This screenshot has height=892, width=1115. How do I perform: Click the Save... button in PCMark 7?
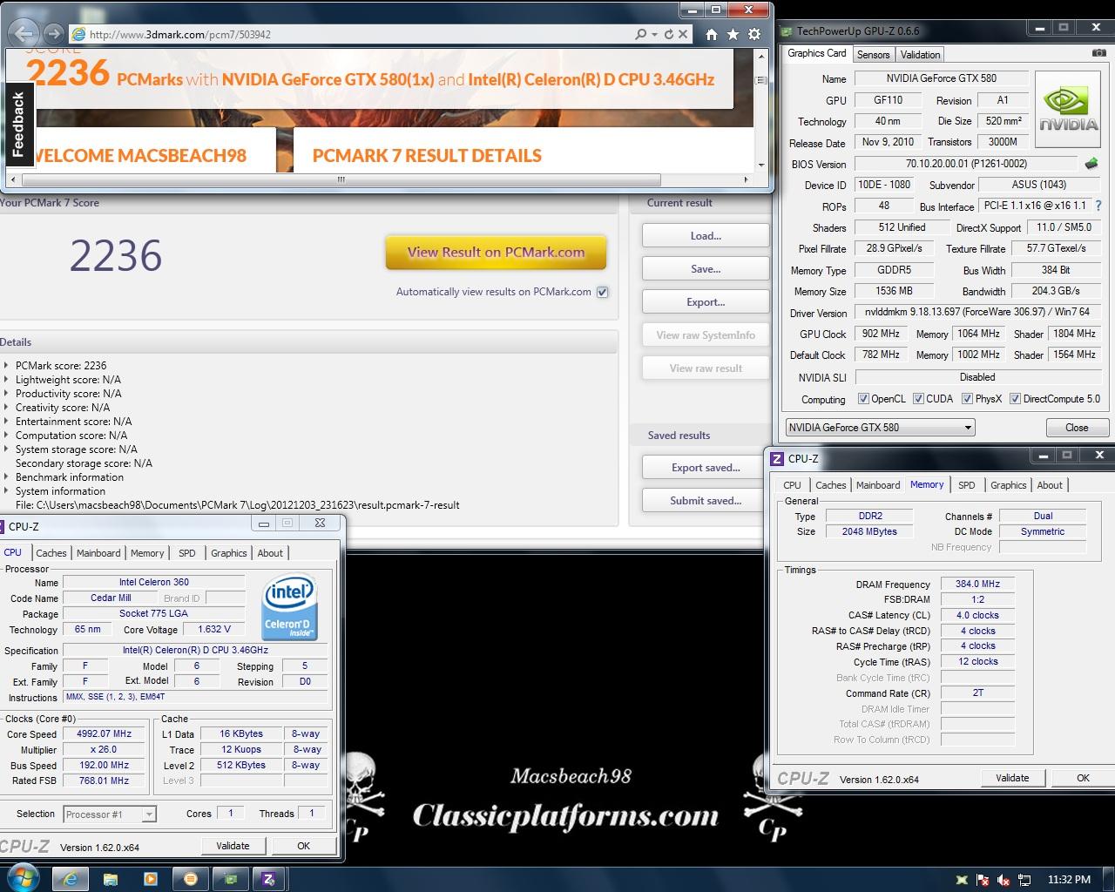point(706,269)
